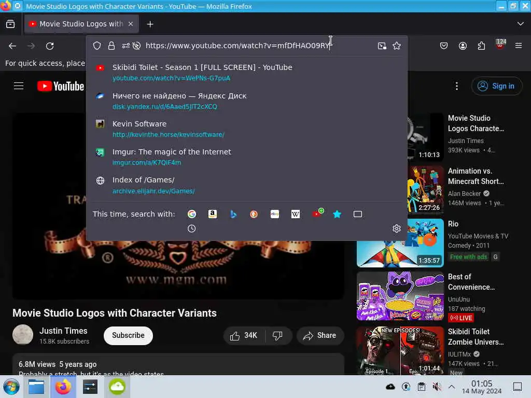Open the Firefox hamburger application menu
This screenshot has height=398, width=531.
point(519,46)
